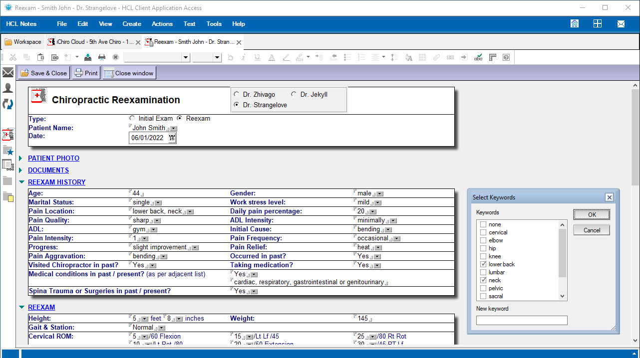Image resolution: width=640 pixels, height=358 pixels.
Task: Select the Dr. Zhivago radio button
Action: (x=237, y=94)
